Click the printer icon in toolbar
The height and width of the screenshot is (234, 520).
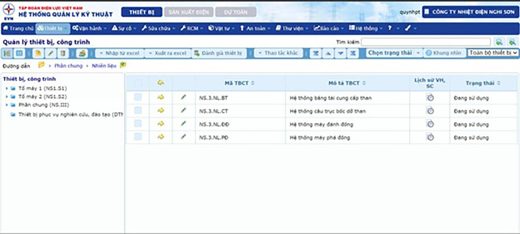point(82,53)
